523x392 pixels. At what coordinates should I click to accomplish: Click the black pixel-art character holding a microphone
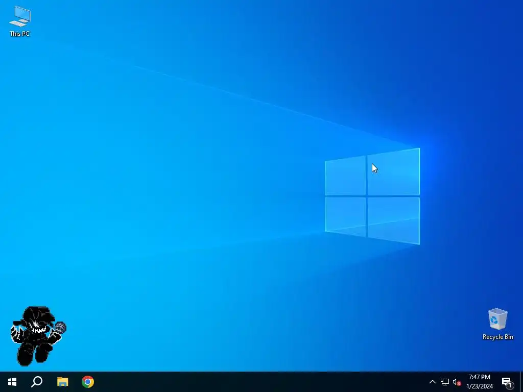(x=38, y=336)
